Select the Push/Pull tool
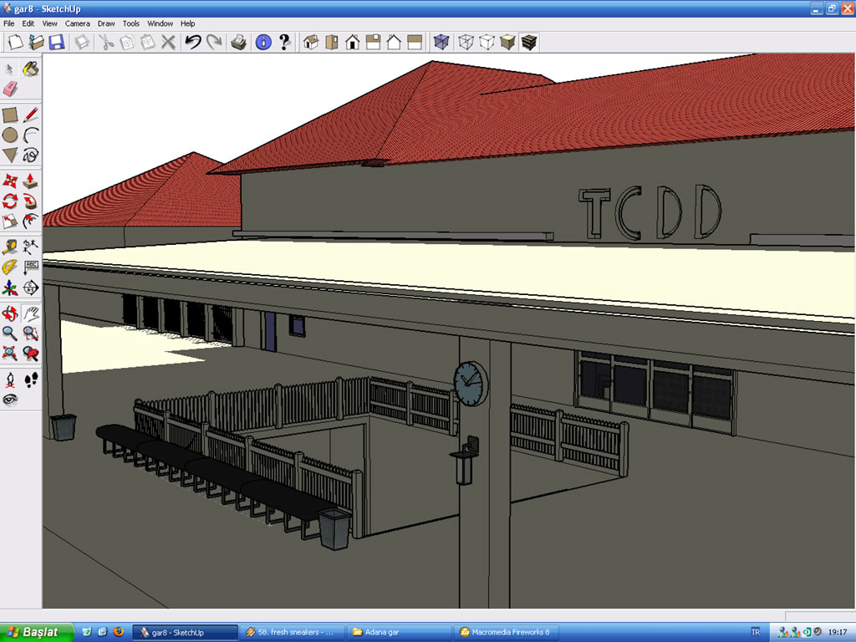856x642 pixels. pos(31,181)
